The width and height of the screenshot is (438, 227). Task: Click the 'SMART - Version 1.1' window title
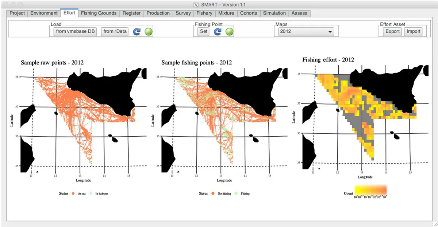tap(223, 4)
